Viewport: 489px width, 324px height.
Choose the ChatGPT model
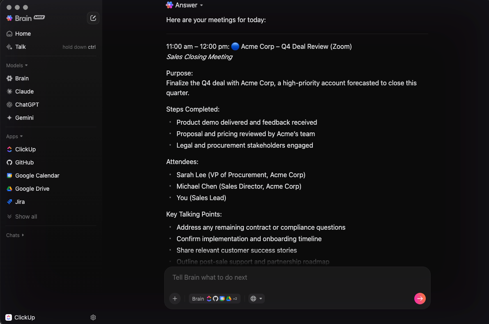pos(27,105)
